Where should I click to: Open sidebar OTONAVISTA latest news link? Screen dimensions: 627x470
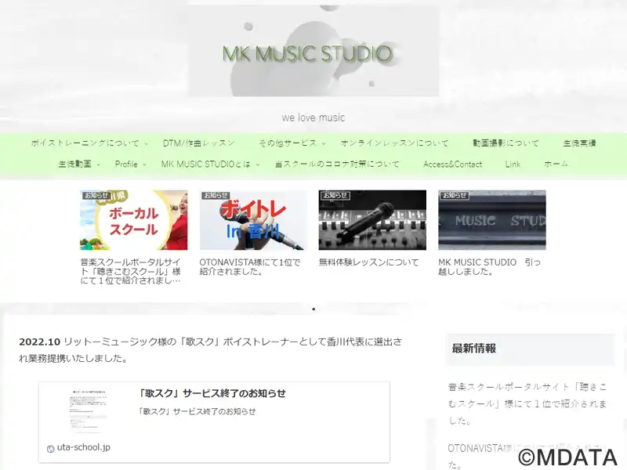coord(527,457)
